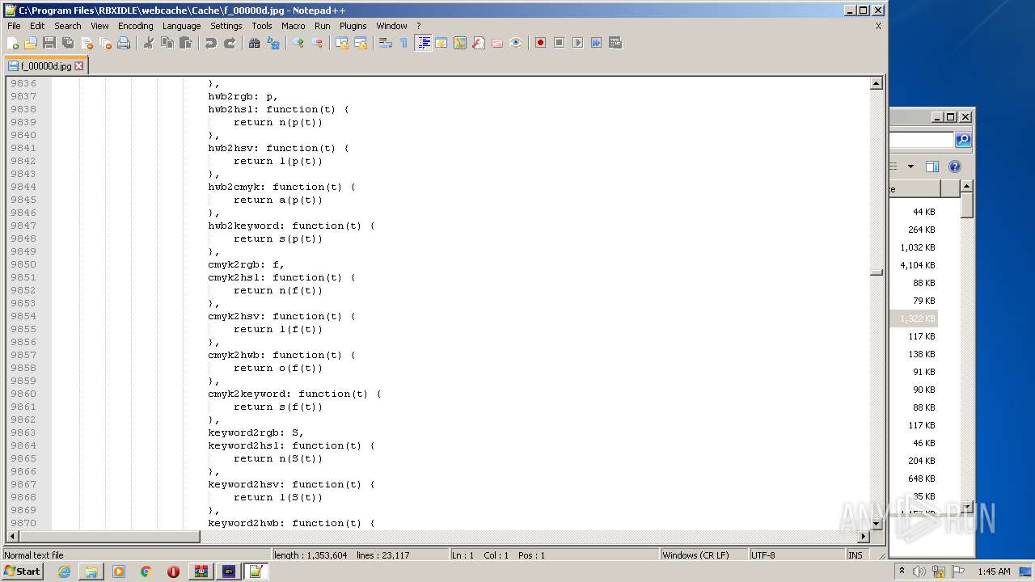Open the File menu

pyautogui.click(x=14, y=26)
